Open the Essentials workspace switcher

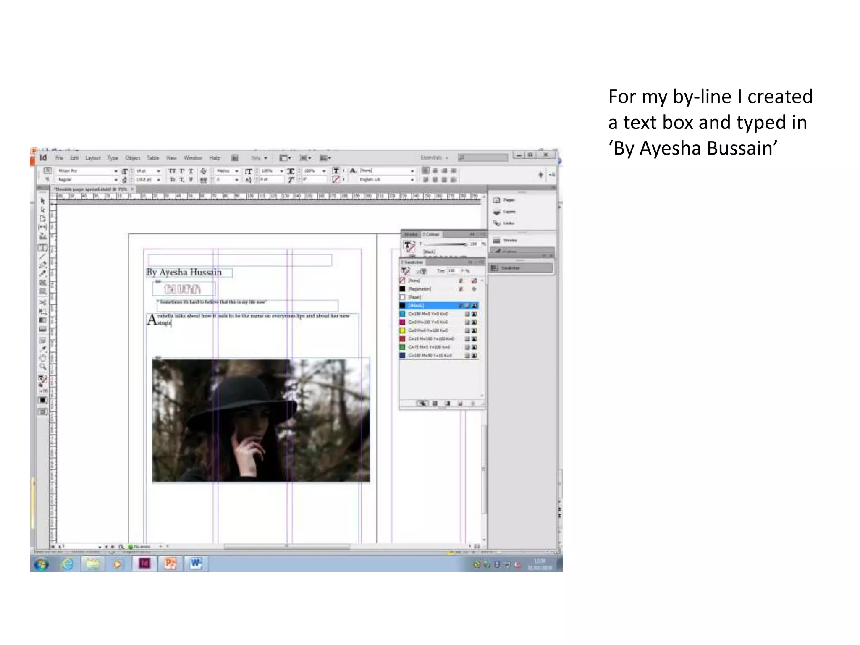click(x=435, y=158)
